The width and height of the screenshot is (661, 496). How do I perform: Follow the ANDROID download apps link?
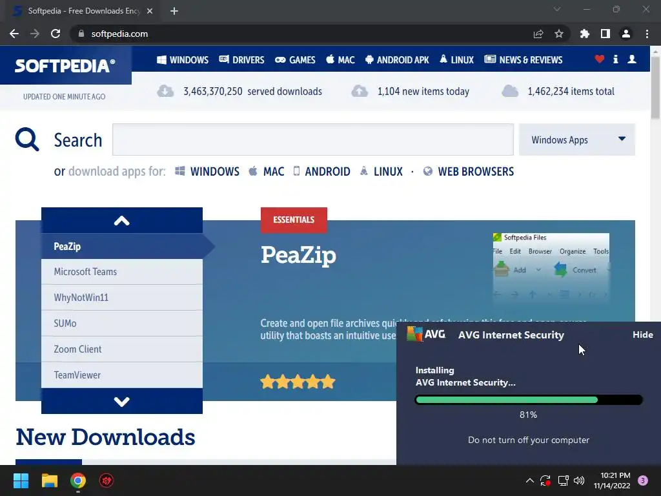click(321, 171)
